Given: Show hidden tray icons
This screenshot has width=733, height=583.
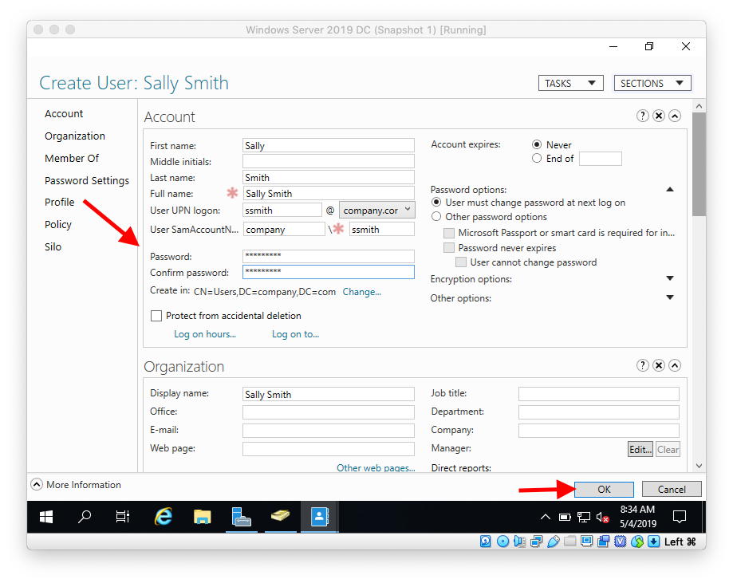Looking at the screenshot, I should click(545, 517).
